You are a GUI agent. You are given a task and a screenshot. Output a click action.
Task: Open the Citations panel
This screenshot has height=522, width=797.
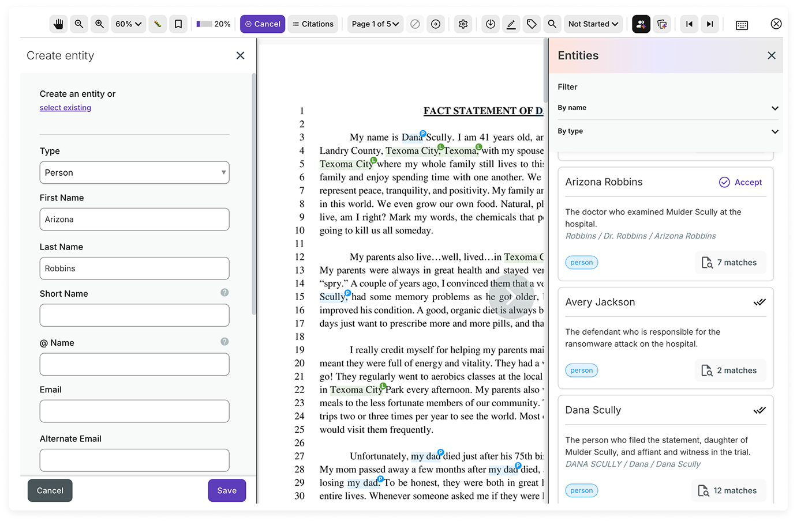click(313, 24)
